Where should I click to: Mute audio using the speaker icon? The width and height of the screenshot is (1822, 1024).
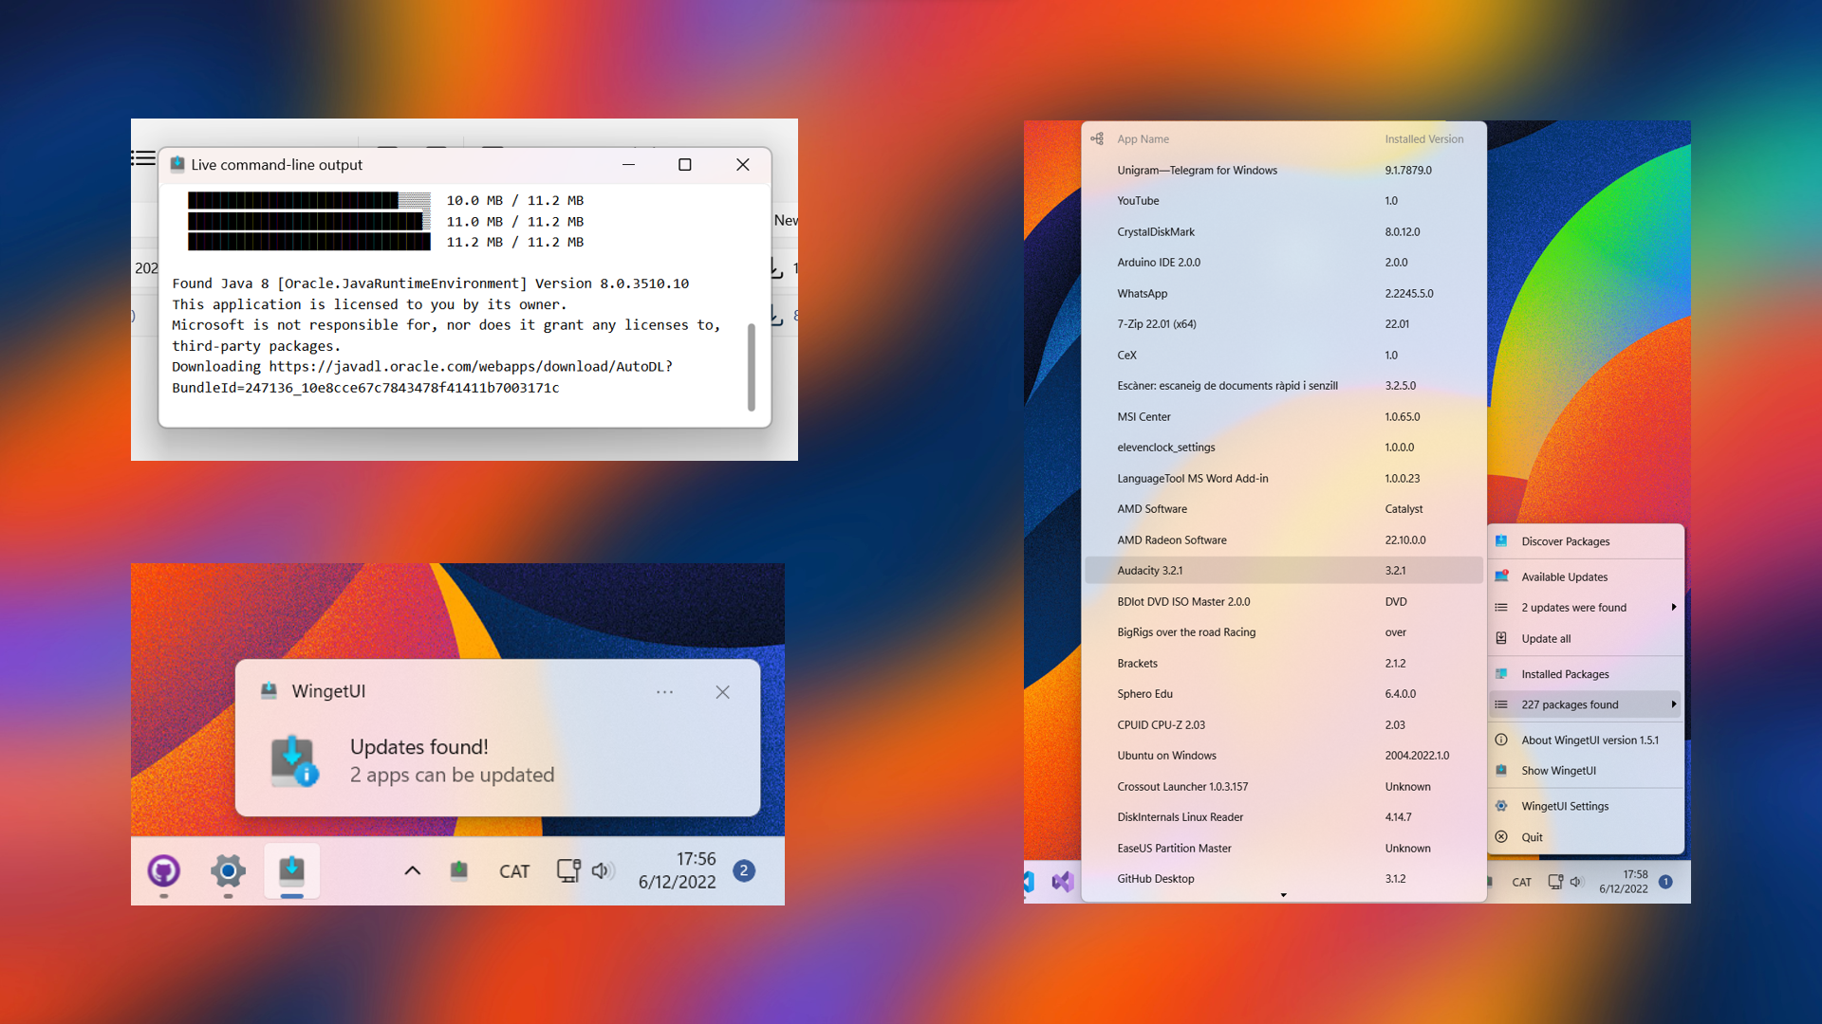604,870
